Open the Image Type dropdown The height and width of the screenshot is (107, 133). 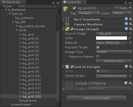pos(114,52)
